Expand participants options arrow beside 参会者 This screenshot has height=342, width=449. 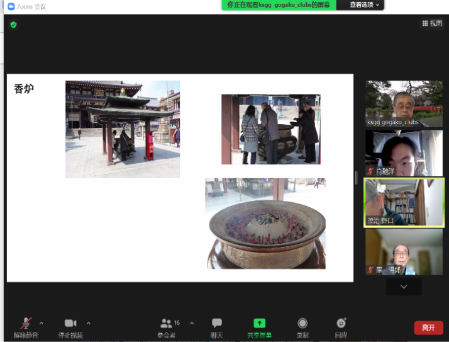192,322
